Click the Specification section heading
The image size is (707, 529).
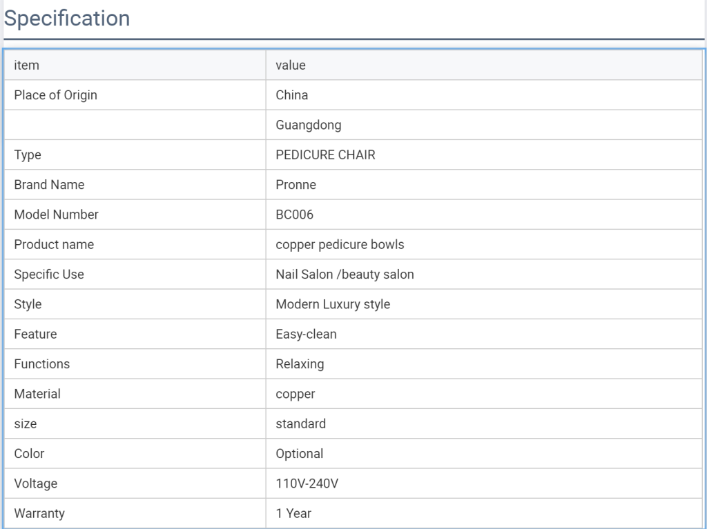coord(67,19)
